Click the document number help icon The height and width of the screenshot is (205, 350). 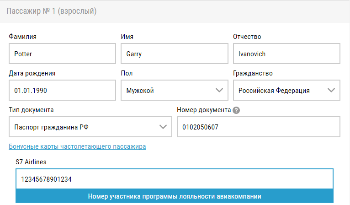click(236, 110)
